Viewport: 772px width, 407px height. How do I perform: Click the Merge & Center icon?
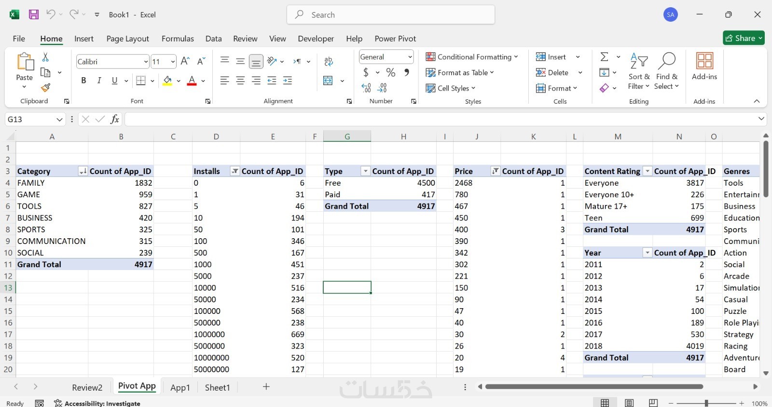pyautogui.click(x=328, y=81)
